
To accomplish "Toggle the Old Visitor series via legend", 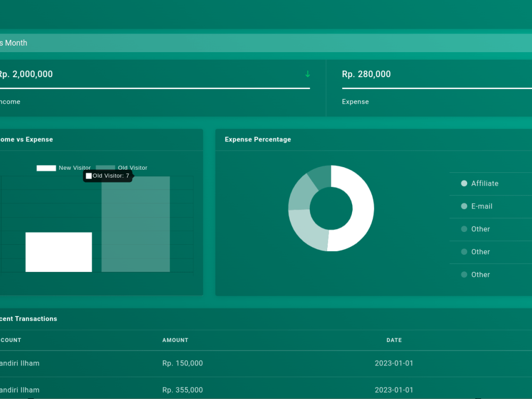I will click(132, 168).
